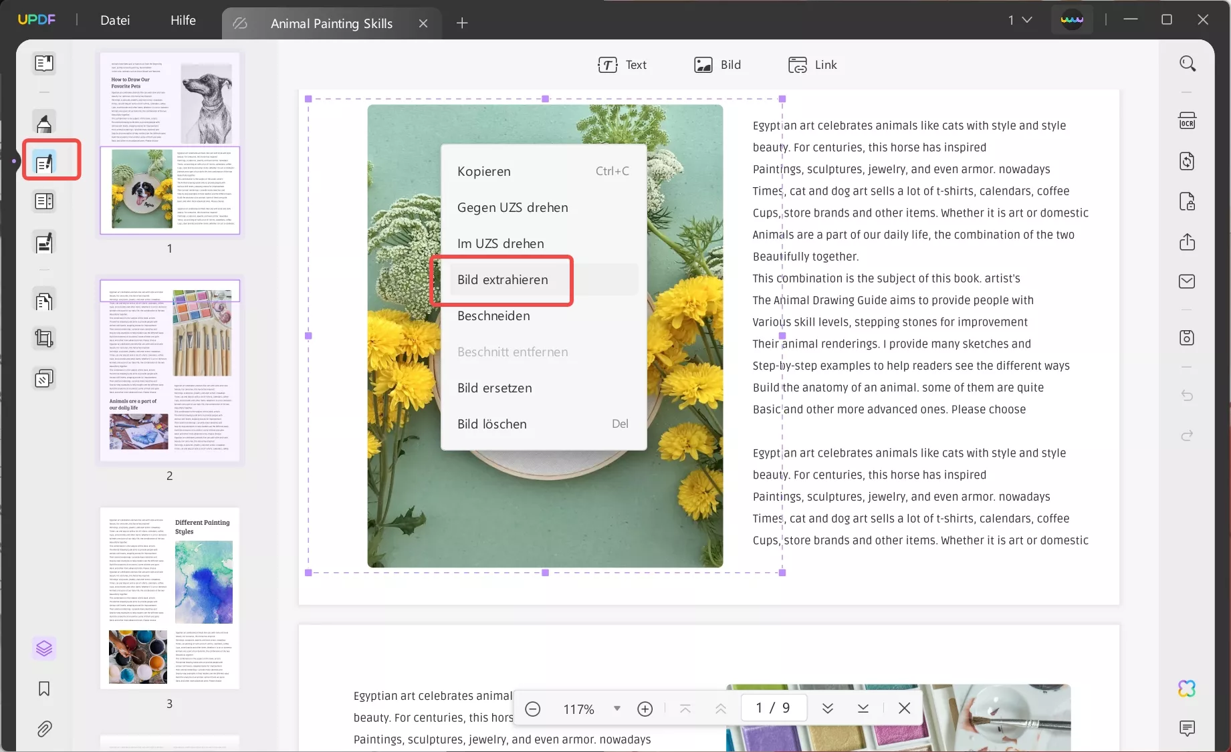The height and width of the screenshot is (752, 1231).
Task: Send PDF by email icon
Action: pyautogui.click(x=1187, y=281)
